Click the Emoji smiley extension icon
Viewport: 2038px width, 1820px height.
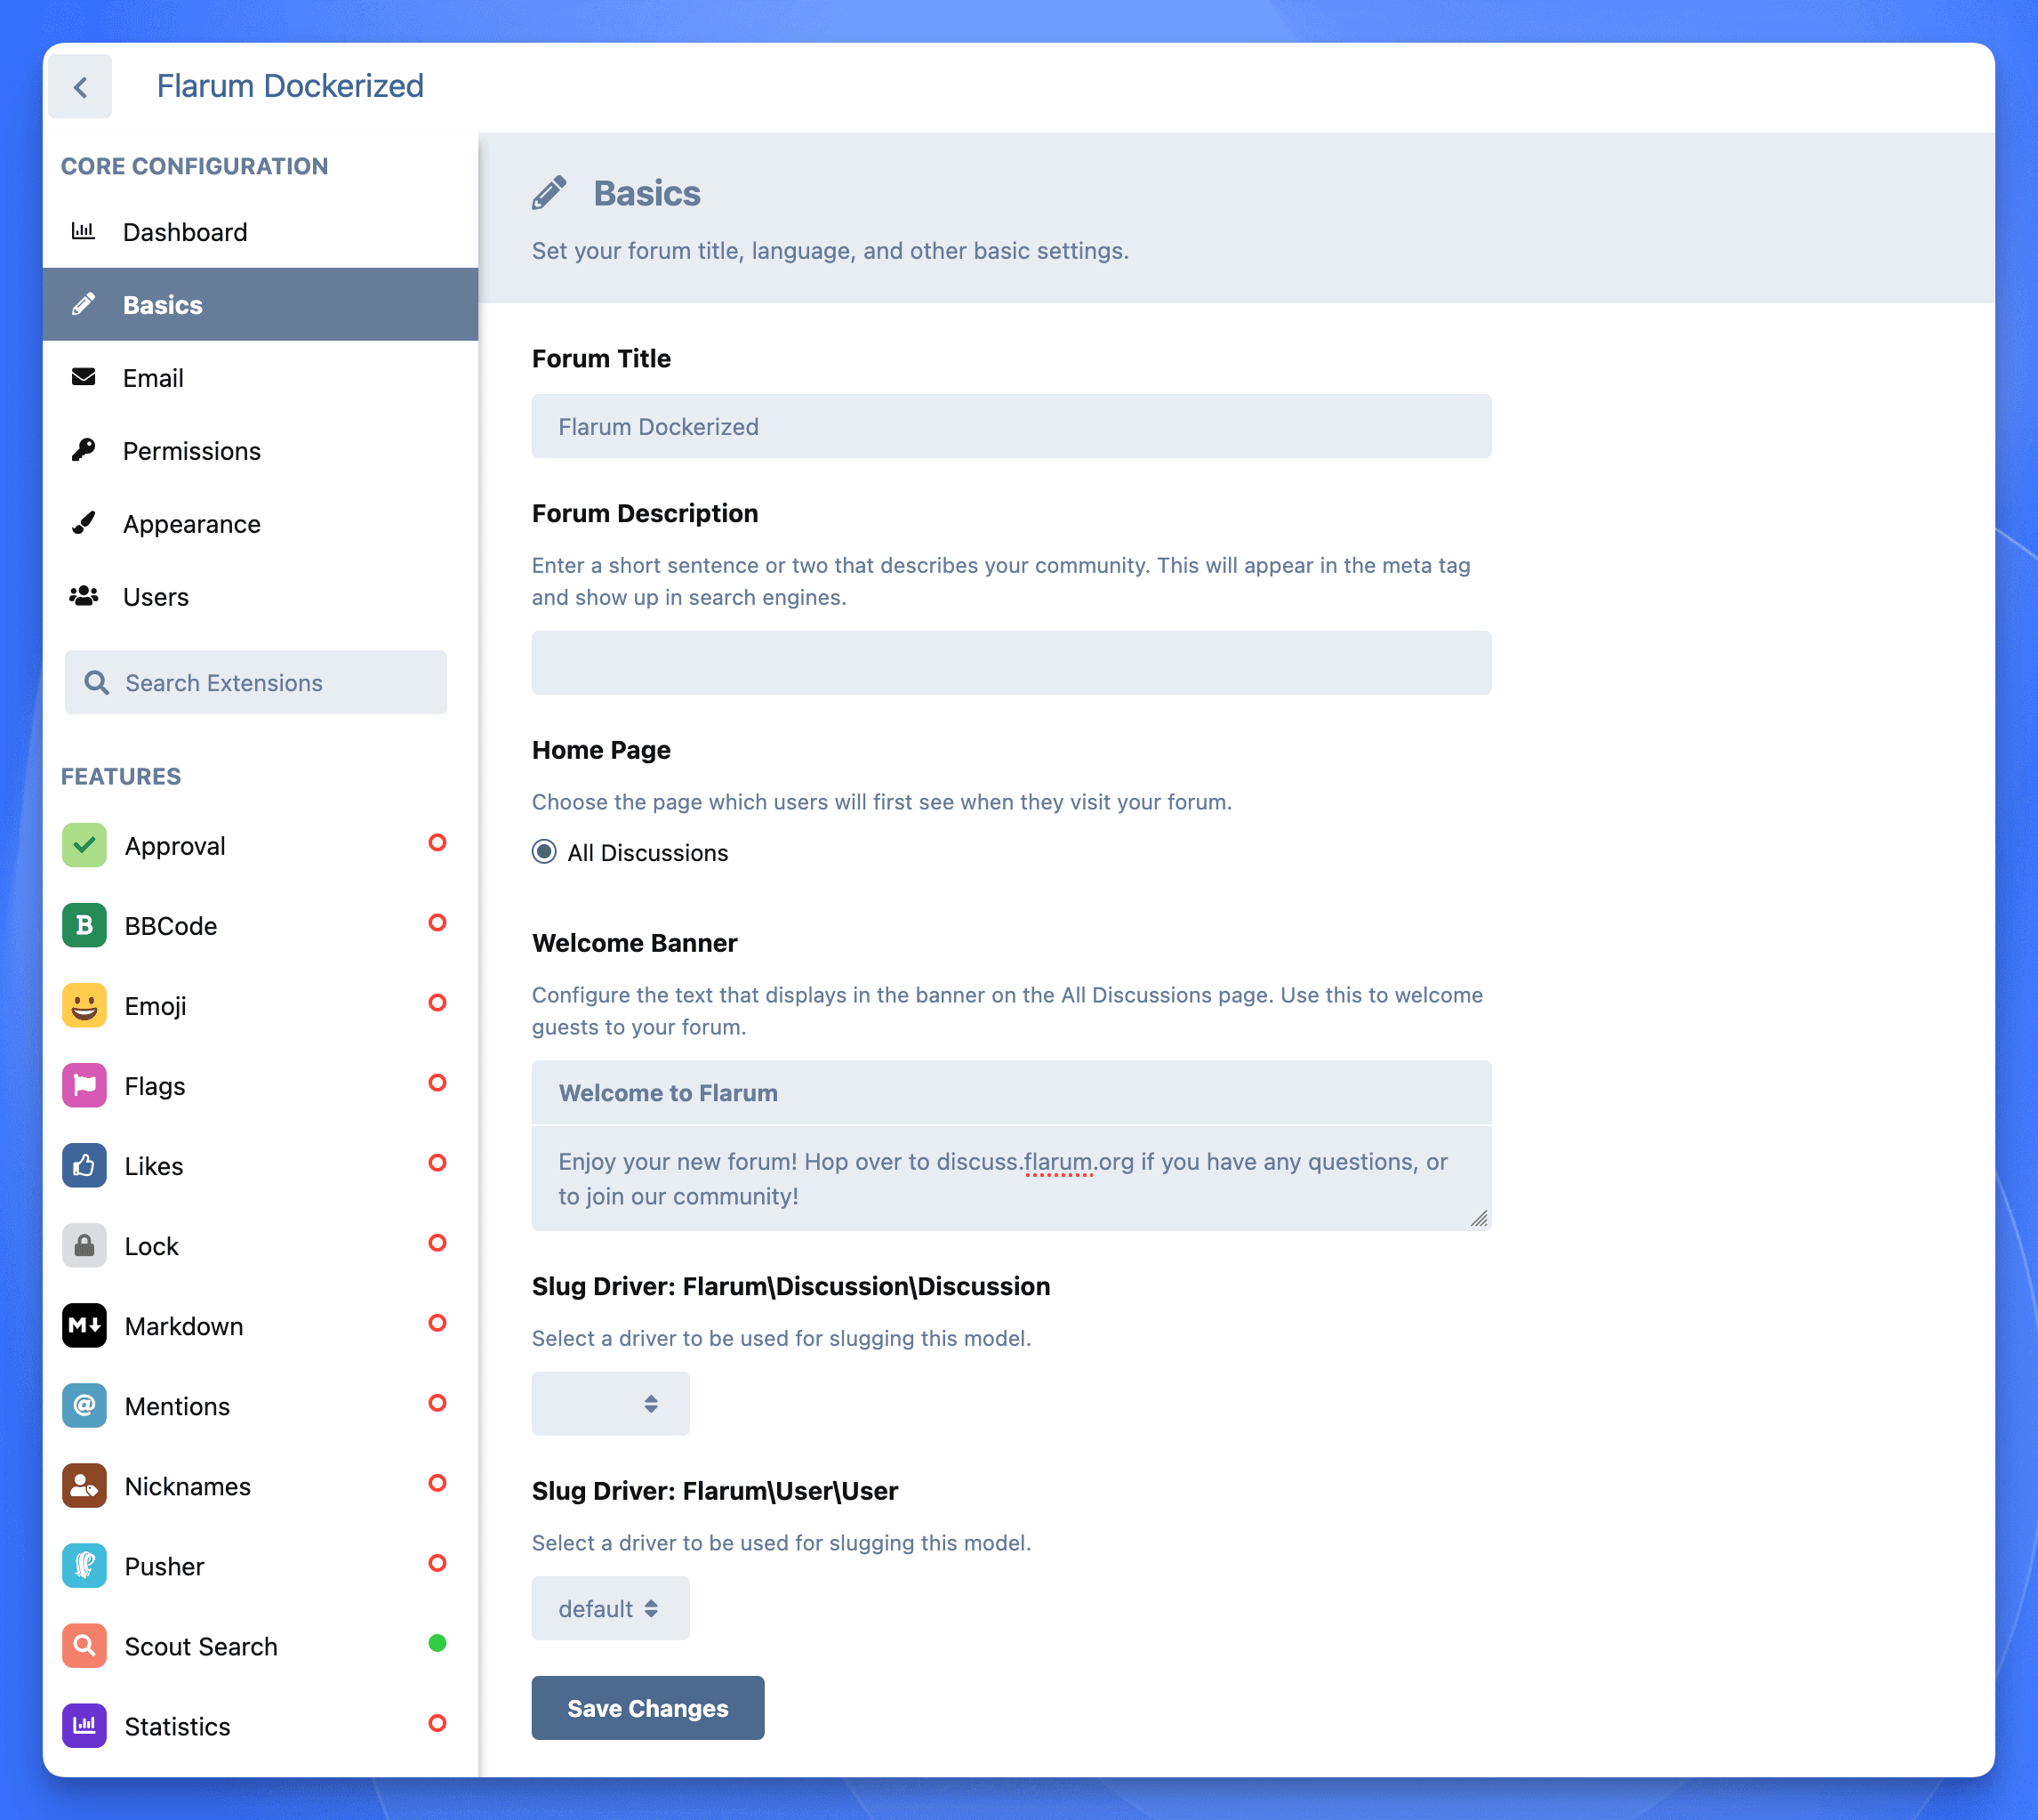tap(84, 1005)
